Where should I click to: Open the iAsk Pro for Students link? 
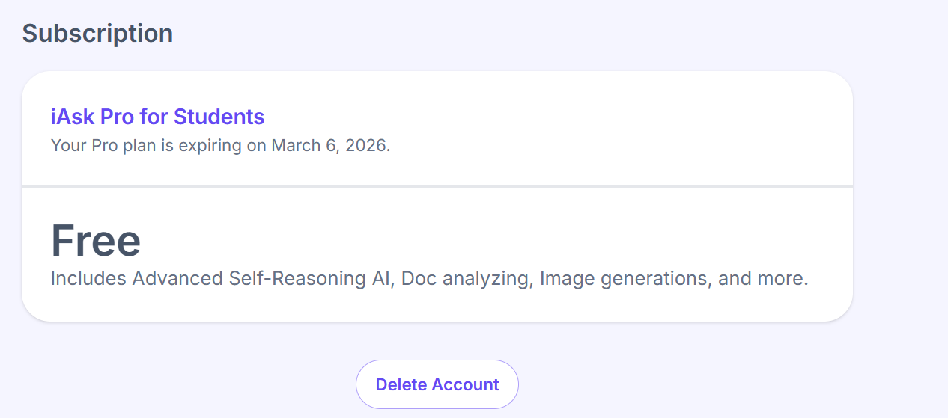click(157, 117)
